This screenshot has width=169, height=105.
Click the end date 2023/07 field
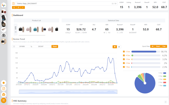[41, 46]
